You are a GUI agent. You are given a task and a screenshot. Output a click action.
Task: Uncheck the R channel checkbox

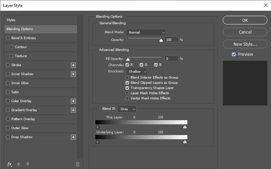point(127,65)
